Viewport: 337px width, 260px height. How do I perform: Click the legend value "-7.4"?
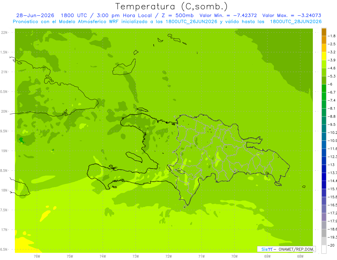(332, 100)
